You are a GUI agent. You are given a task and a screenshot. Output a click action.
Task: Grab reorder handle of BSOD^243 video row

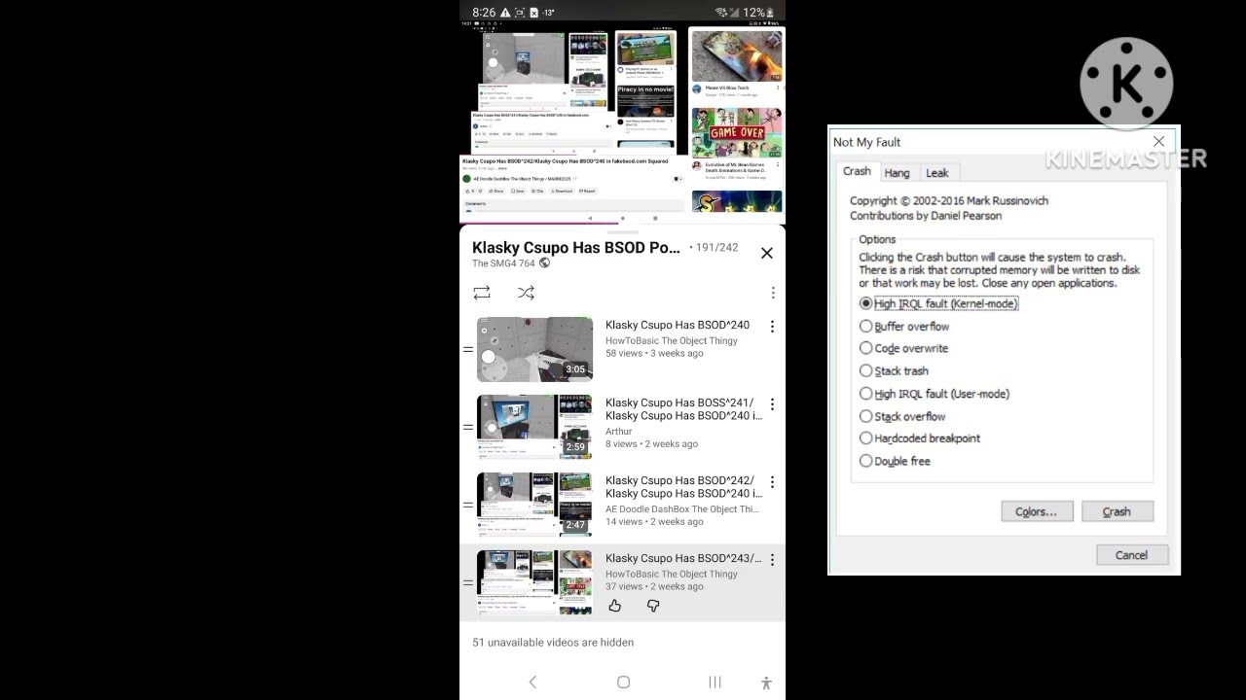468,582
